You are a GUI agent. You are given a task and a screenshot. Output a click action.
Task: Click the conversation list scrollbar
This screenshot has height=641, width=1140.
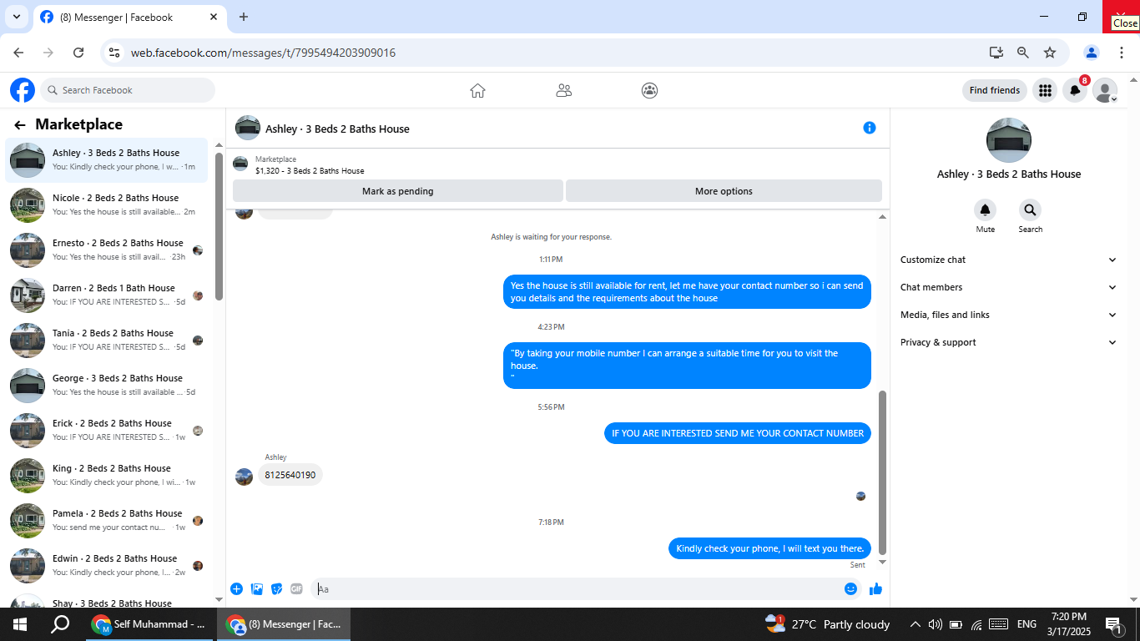click(x=219, y=225)
